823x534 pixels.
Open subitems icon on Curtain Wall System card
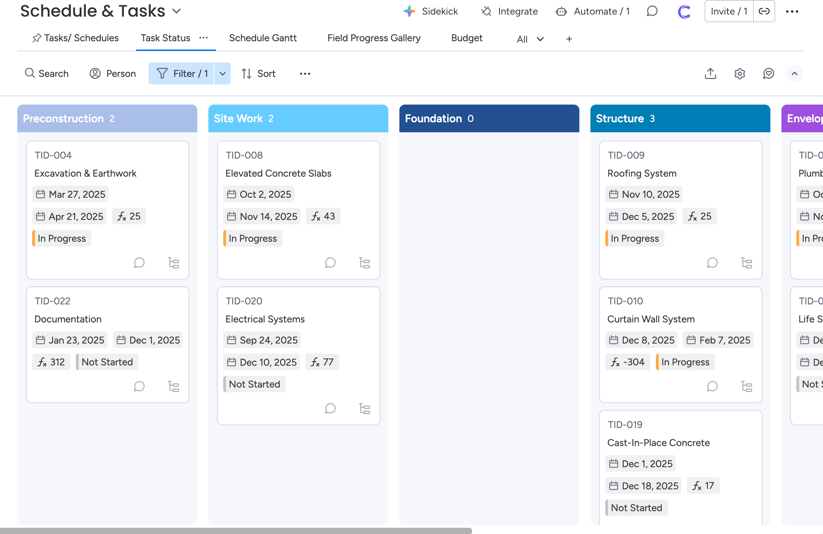point(747,386)
